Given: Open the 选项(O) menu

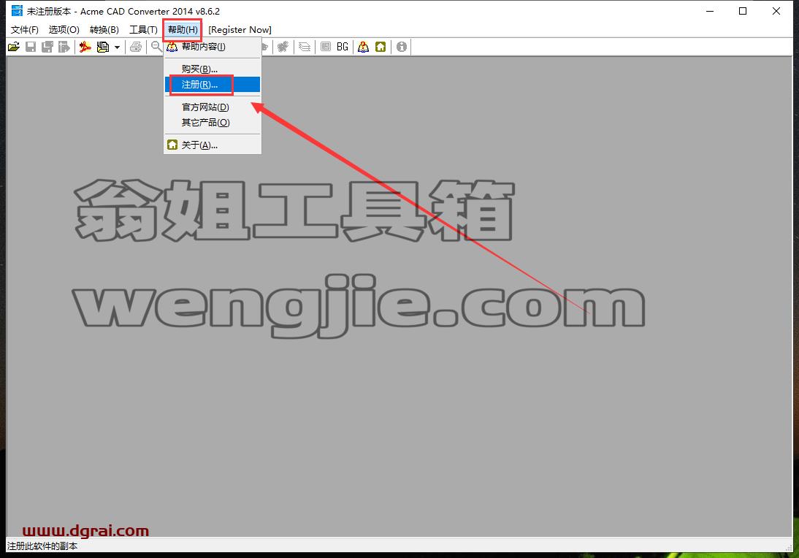Looking at the screenshot, I should click(x=64, y=29).
